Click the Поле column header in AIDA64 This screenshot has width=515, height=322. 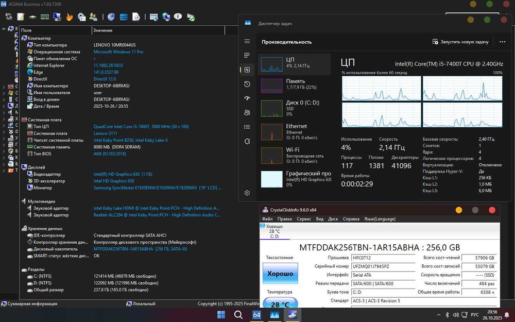click(x=56, y=30)
